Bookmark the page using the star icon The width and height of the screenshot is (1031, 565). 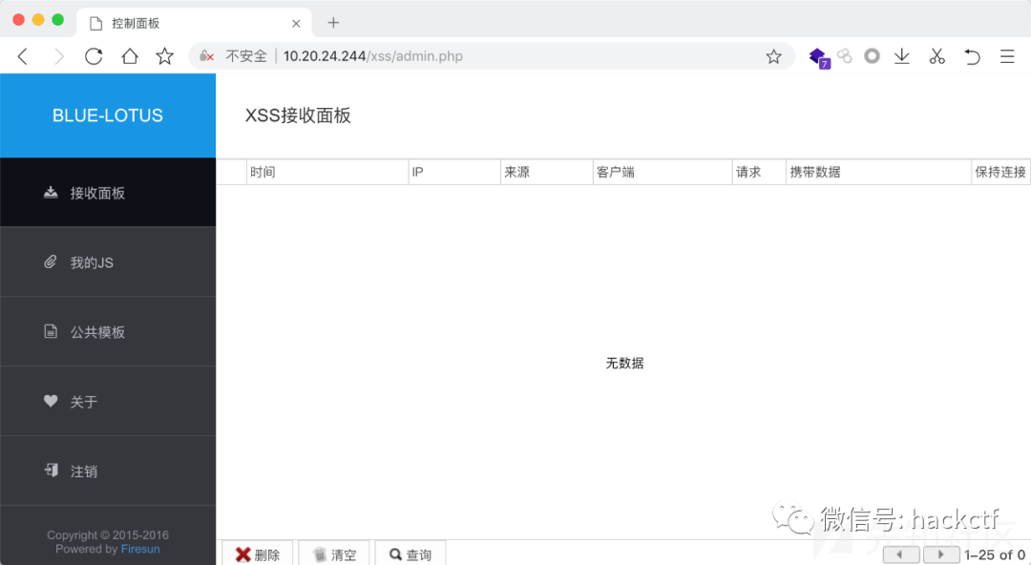click(x=773, y=56)
